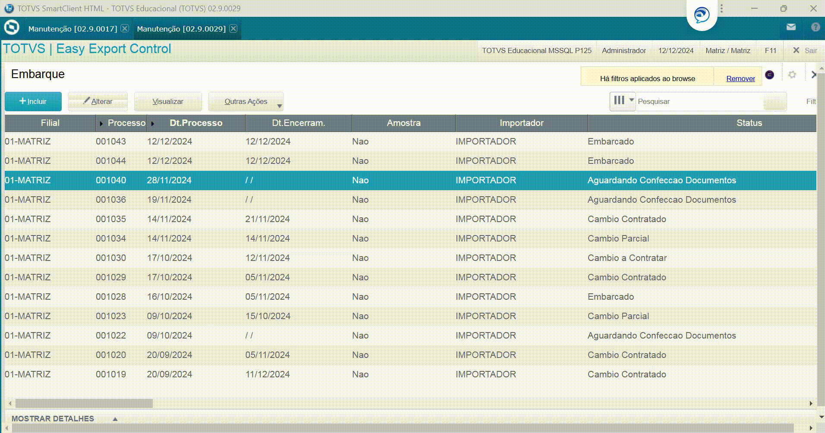Screen dimensions: 825x433
Task: Click the X icon next to Sair
Action: [x=796, y=50]
